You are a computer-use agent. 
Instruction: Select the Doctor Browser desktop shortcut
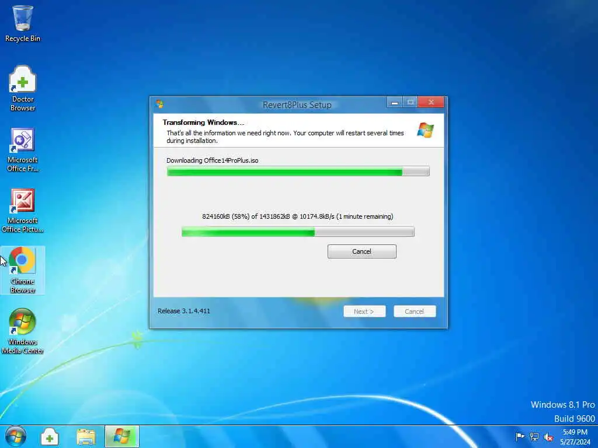coord(23,89)
